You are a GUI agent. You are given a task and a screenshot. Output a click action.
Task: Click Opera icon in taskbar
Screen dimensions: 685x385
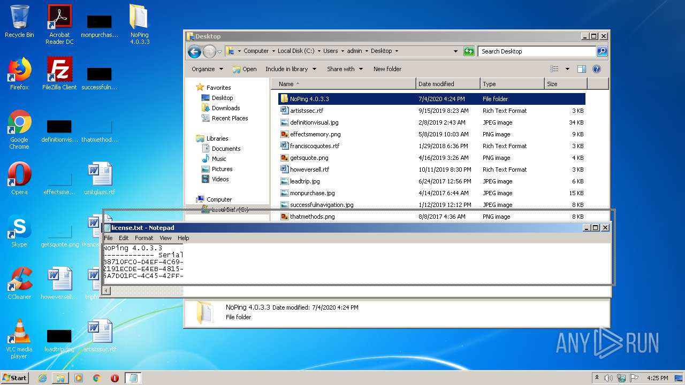point(115,378)
